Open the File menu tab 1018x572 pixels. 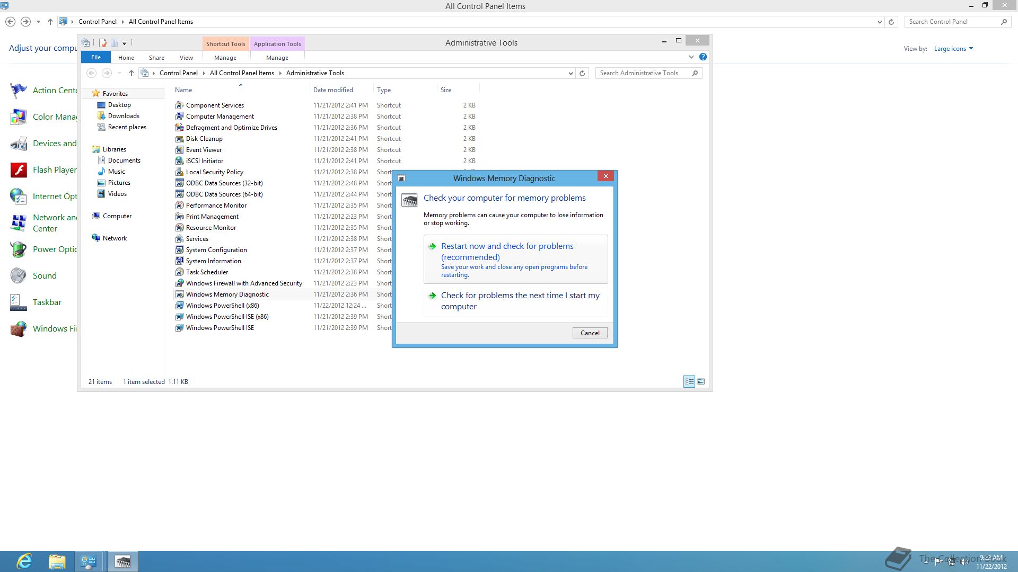click(96, 57)
